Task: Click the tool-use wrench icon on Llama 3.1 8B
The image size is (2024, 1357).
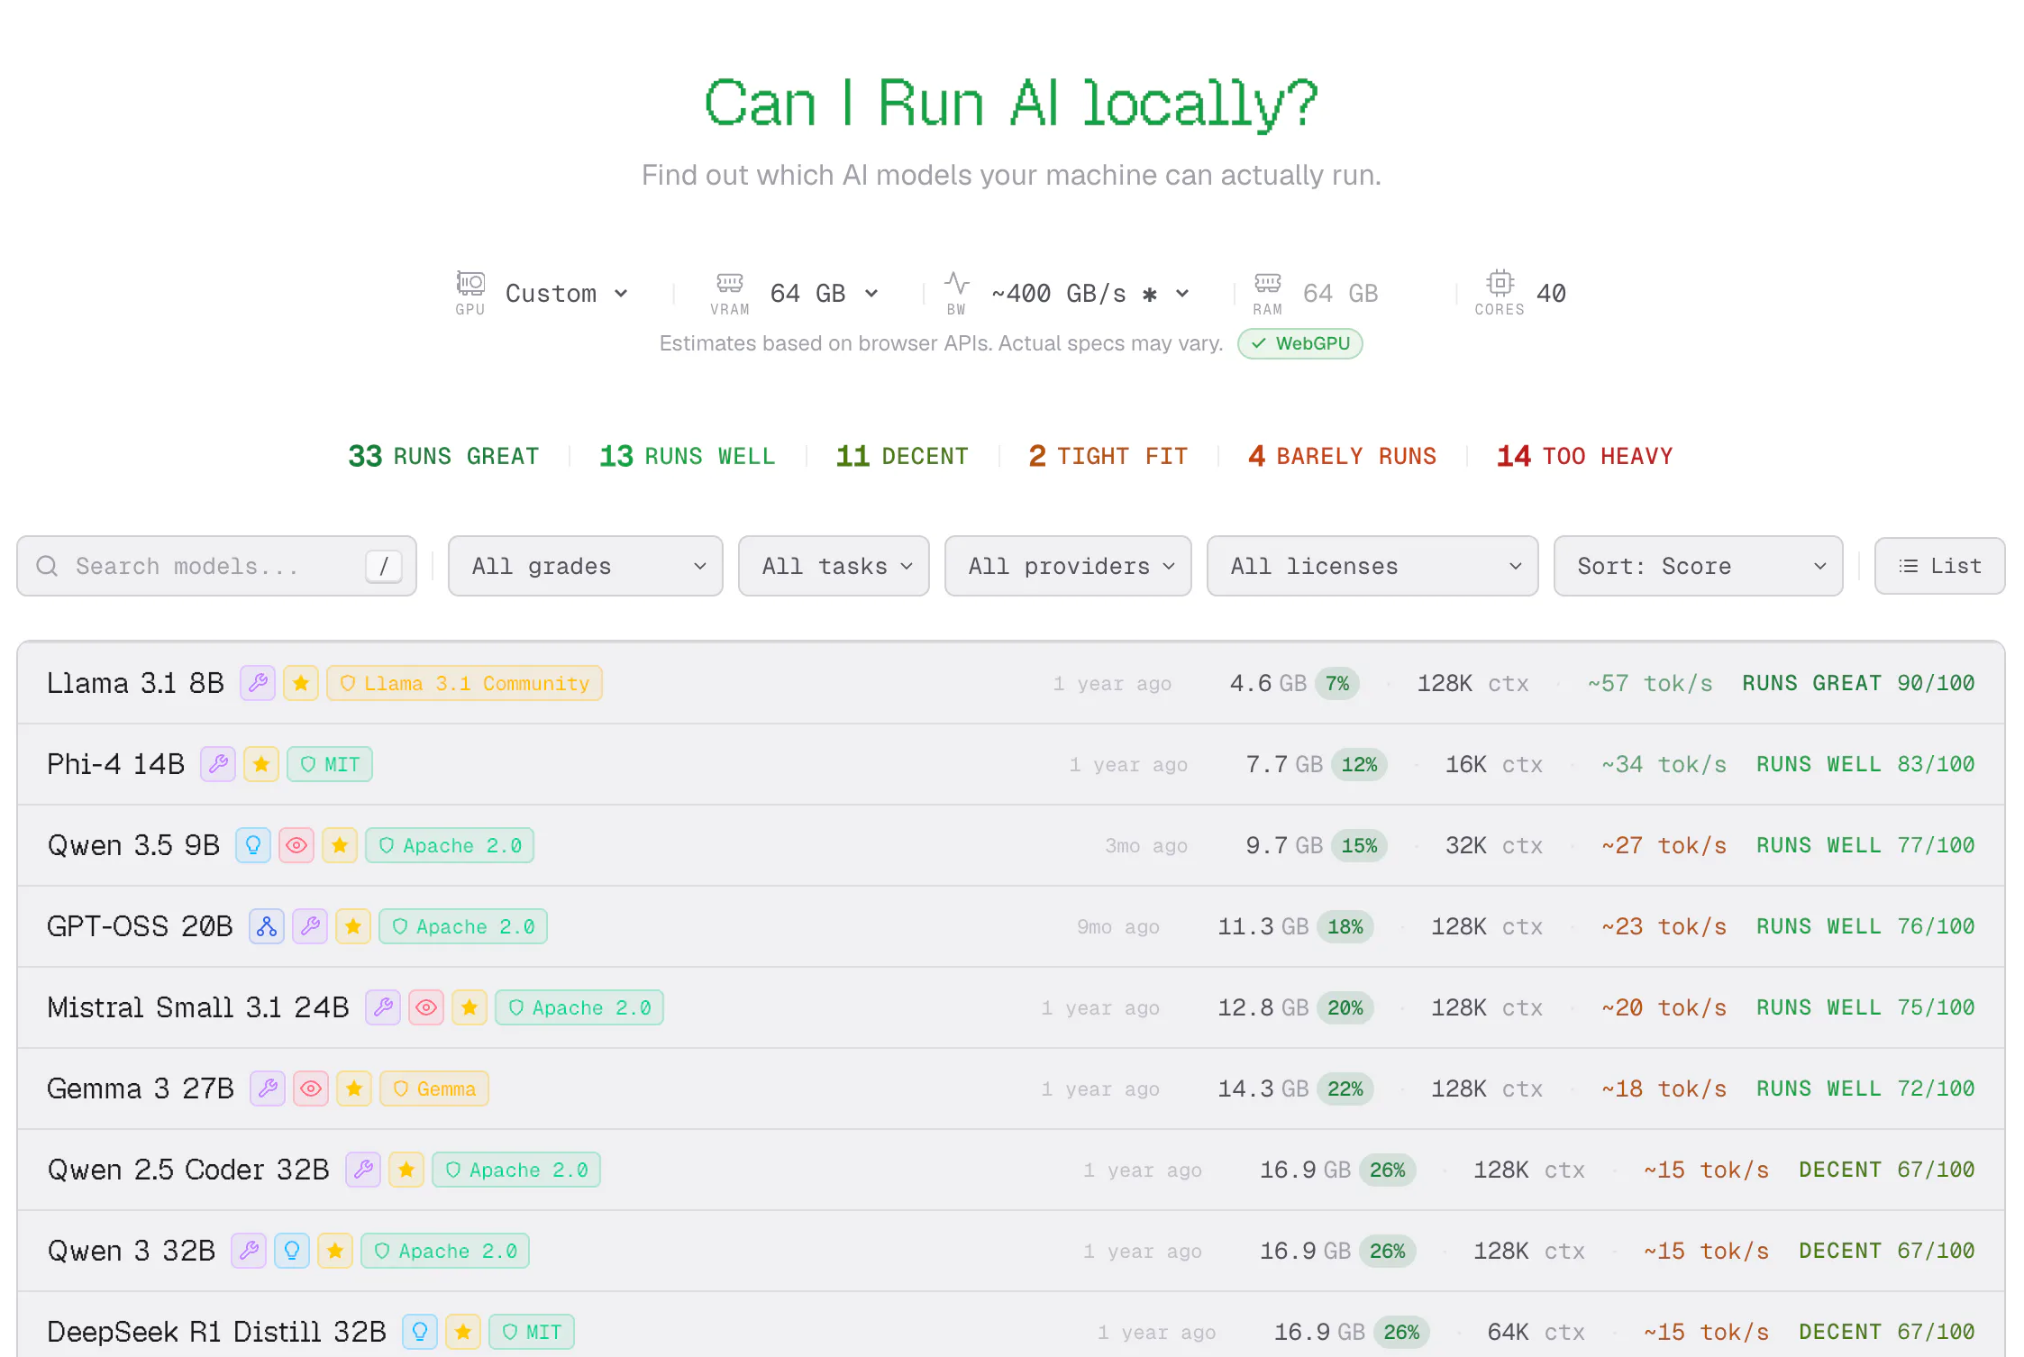Action: tap(258, 683)
